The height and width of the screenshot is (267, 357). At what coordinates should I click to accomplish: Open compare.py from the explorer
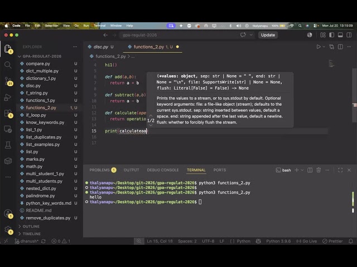coord(38,63)
